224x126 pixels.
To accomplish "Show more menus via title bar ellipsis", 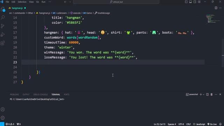I will [50, 2].
